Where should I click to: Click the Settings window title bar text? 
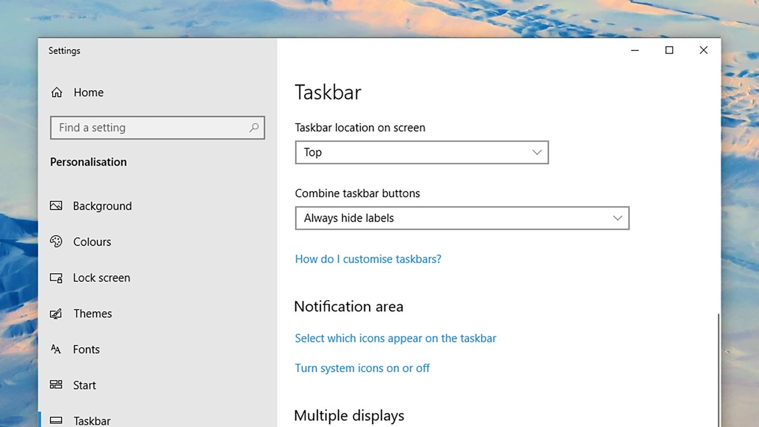[65, 51]
